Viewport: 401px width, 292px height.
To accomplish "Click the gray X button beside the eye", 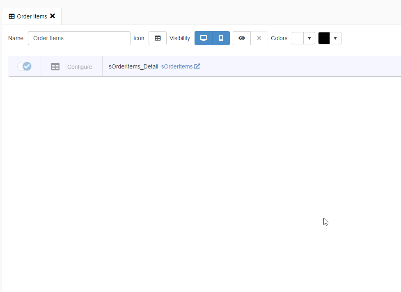I will click(259, 38).
